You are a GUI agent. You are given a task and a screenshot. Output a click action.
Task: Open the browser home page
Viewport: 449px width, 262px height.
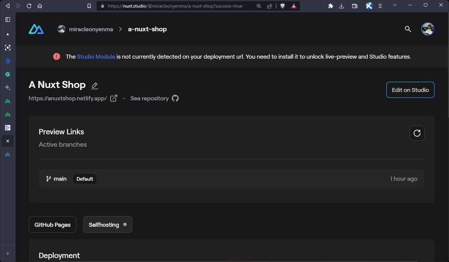(40, 6)
